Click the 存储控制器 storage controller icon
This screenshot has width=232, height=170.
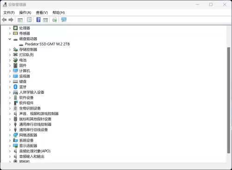click(x=15, y=49)
